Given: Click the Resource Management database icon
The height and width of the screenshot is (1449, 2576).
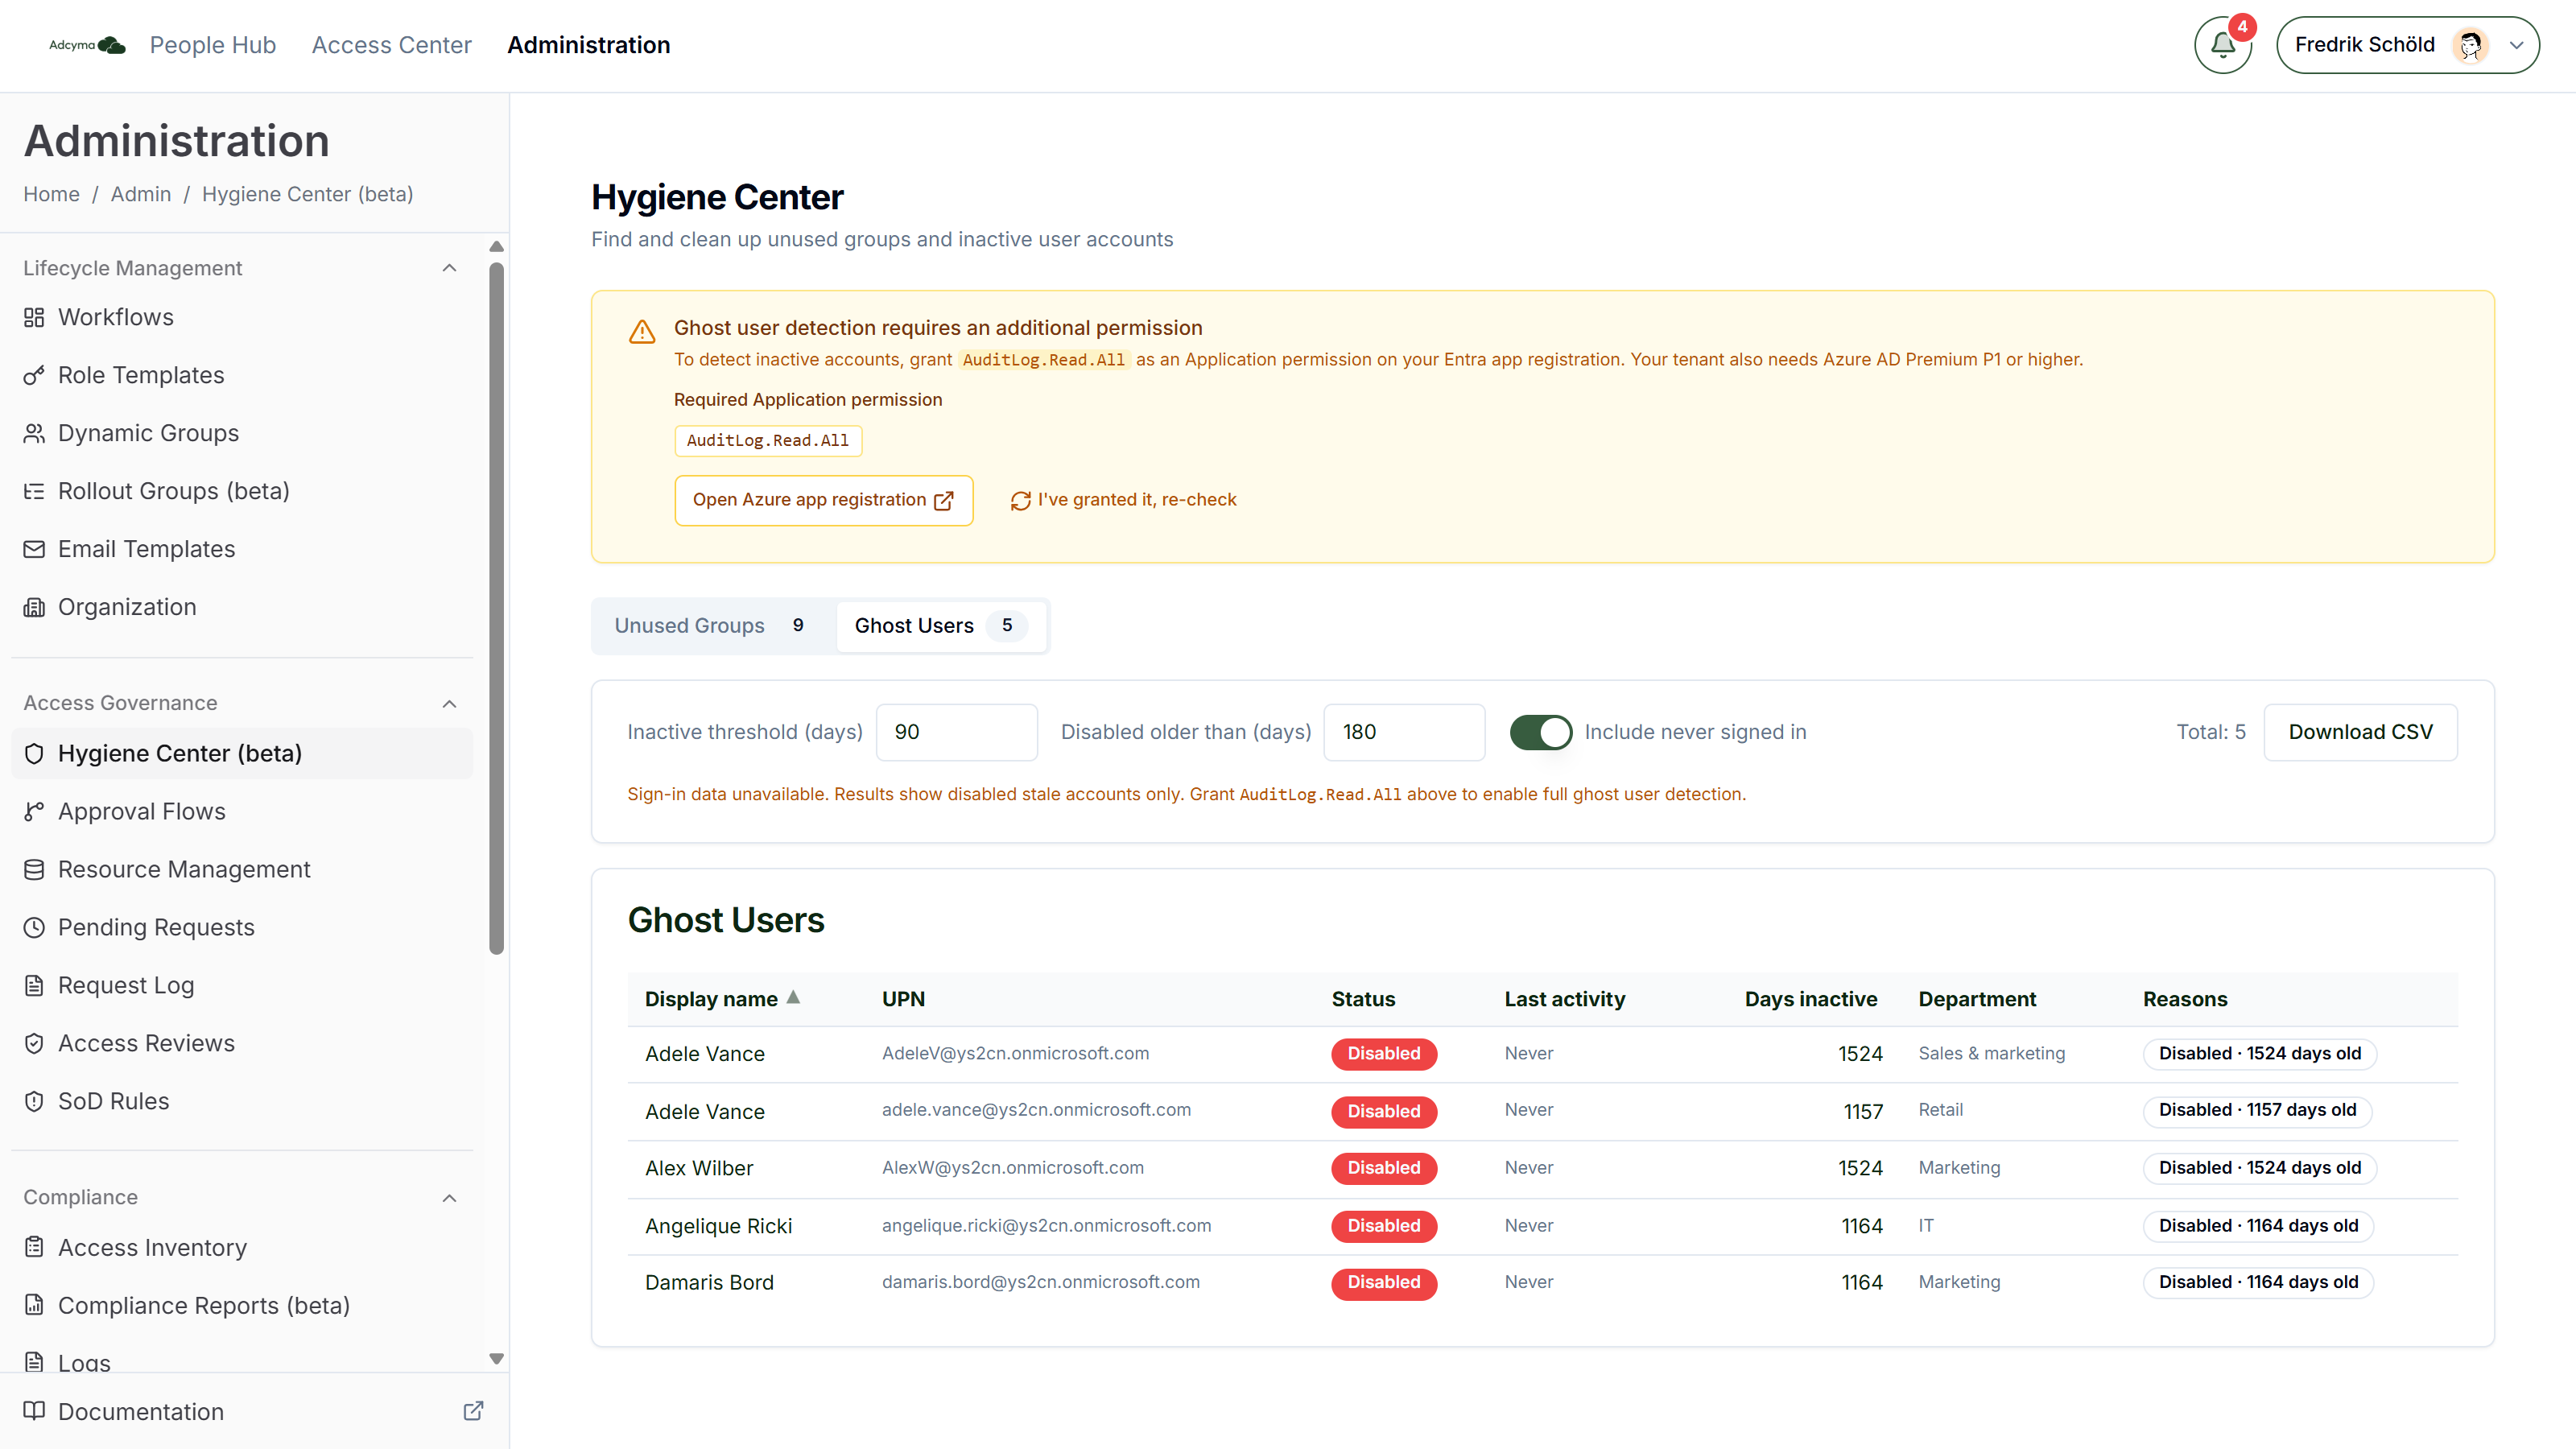Looking at the screenshot, I should [34, 869].
